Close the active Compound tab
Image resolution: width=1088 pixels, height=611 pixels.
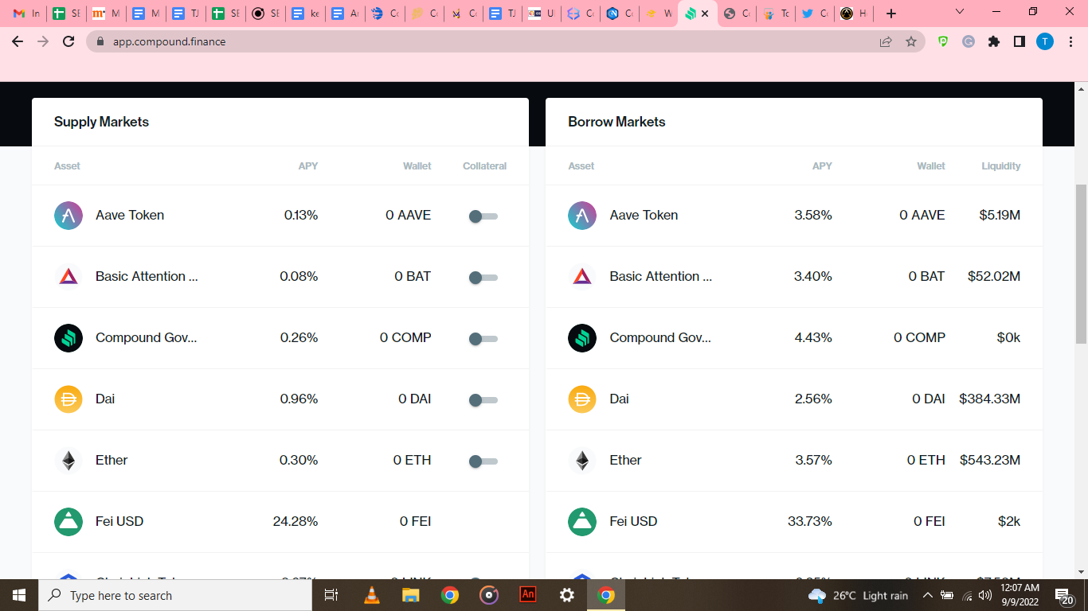(705, 14)
